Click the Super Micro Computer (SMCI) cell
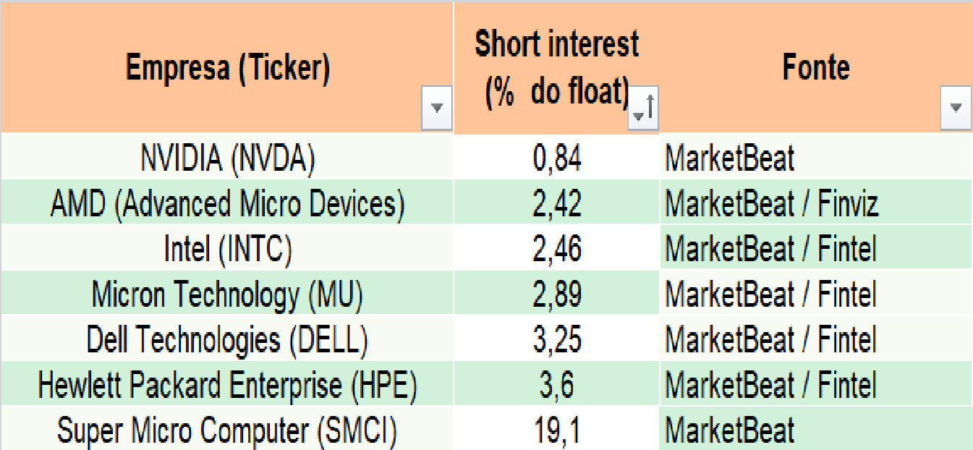The image size is (973, 450). click(227, 430)
